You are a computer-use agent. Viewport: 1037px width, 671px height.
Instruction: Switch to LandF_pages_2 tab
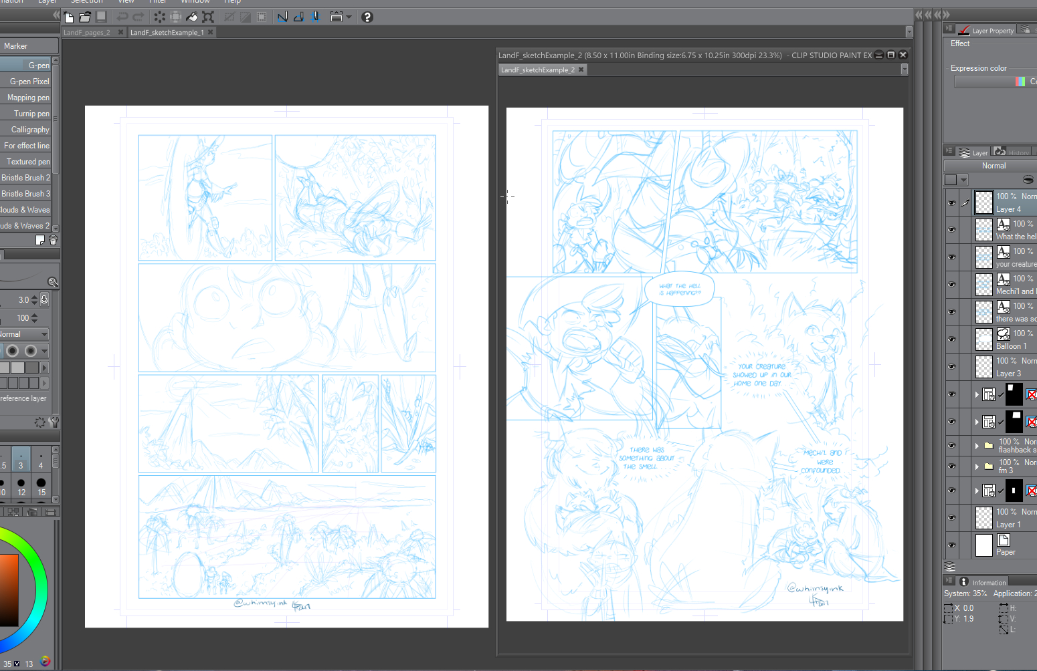click(x=87, y=32)
